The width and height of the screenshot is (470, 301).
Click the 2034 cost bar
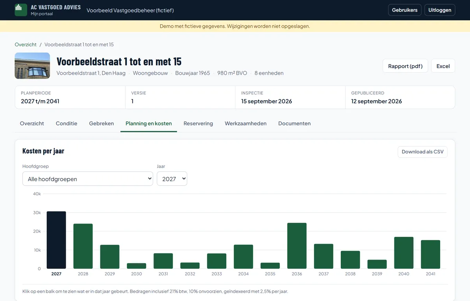[244, 257]
